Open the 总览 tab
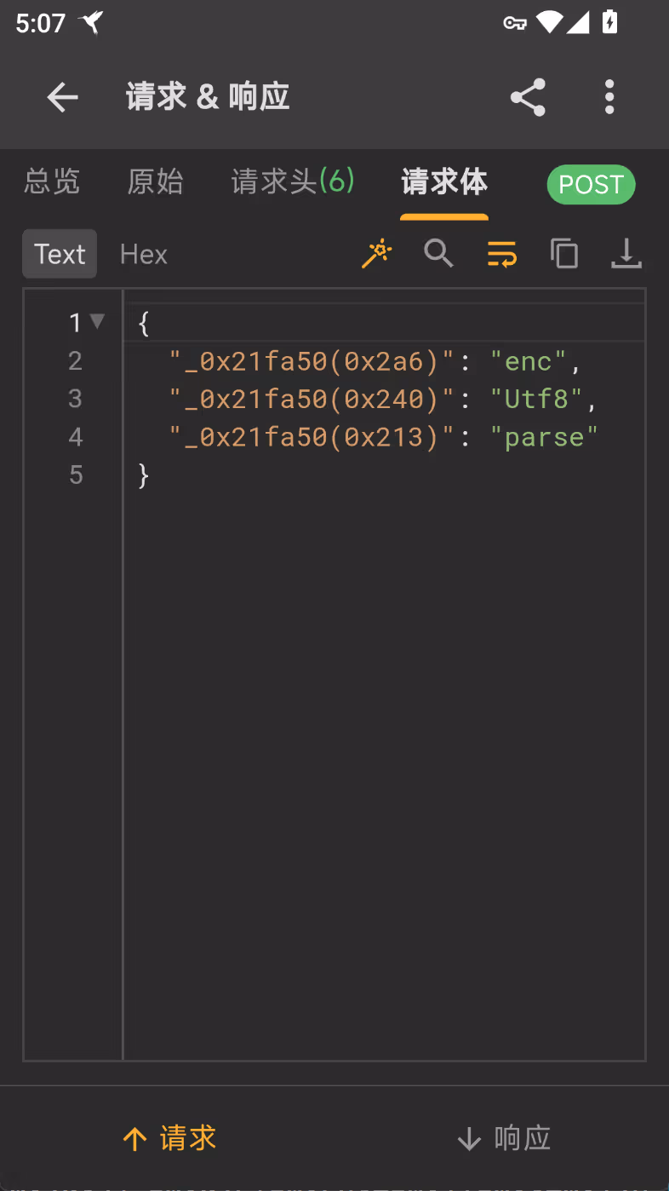This screenshot has width=669, height=1191. (x=52, y=181)
